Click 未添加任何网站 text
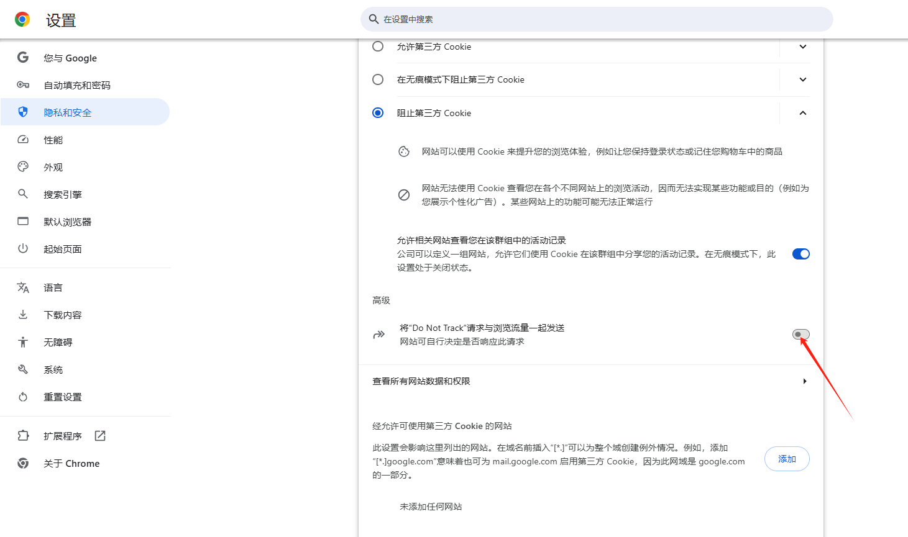The height and width of the screenshot is (537, 908). click(431, 507)
